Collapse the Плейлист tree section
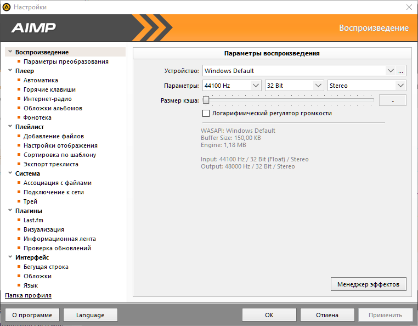Image resolution: width=418 pixels, height=326 pixels. 10,127
